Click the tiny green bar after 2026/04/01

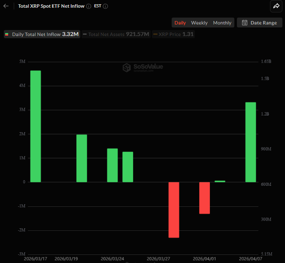point(220,181)
